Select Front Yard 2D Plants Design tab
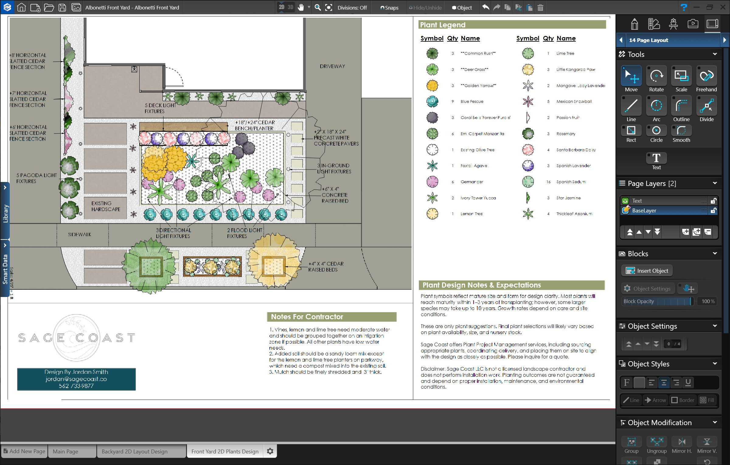 (225, 451)
